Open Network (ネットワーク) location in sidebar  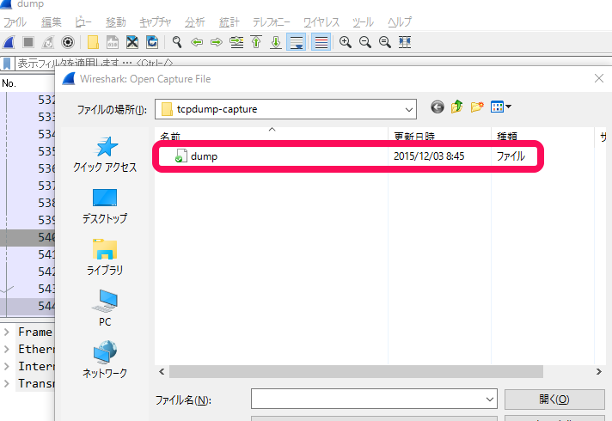105,360
